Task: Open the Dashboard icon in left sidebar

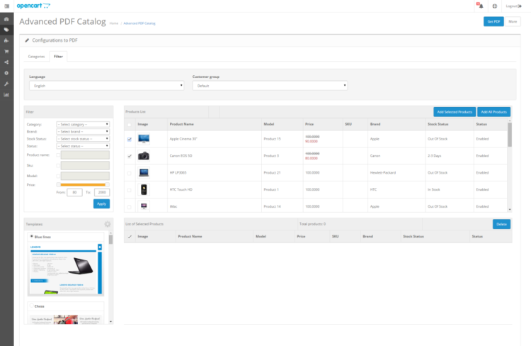Action: pos(6,19)
